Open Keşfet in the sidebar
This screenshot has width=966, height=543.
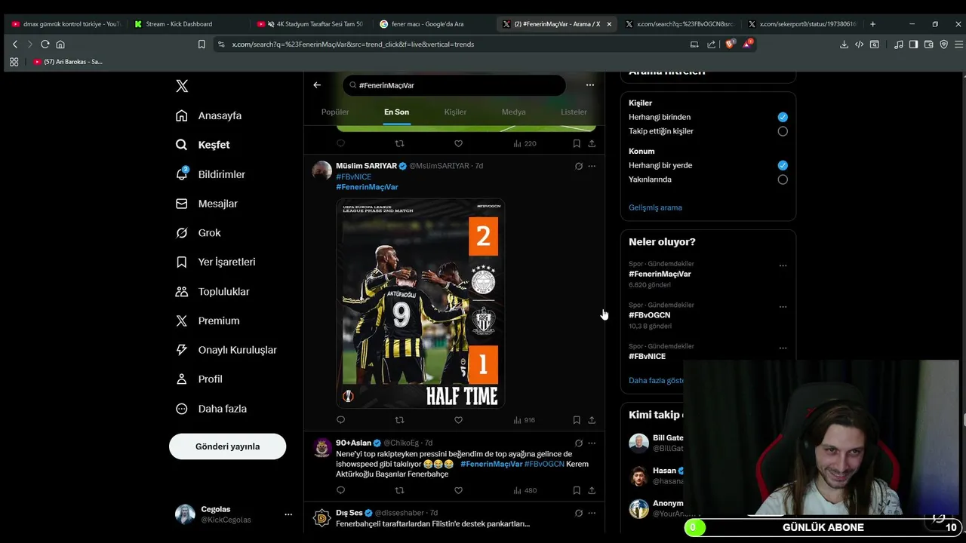coord(202,145)
